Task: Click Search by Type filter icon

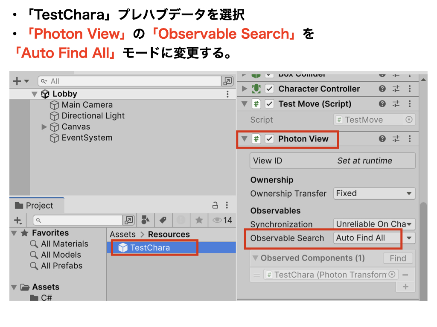Action: coord(145,220)
